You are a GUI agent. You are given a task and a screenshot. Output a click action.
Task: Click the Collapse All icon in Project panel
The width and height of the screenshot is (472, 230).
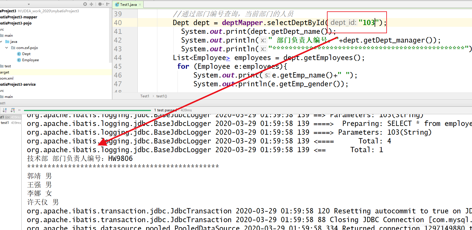click(91, 4)
